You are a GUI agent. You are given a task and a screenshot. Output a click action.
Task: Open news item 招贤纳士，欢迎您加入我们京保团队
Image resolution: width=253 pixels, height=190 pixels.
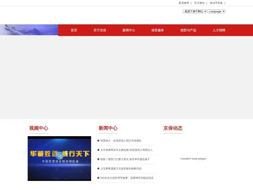coord(121,141)
